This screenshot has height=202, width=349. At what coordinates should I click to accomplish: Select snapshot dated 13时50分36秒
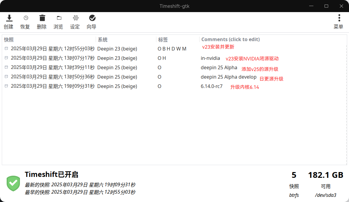53,77
